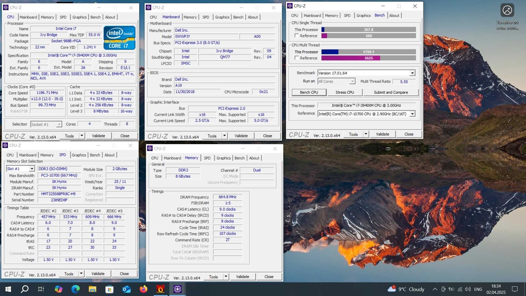Open the Socket #1 selection dropdown
The height and width of the screenshot is (296, 526).
[x=59, y=124]
